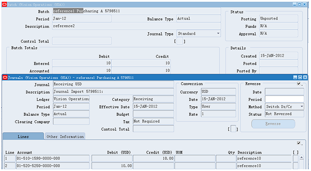
Task: Click the Conversion Date field
Action: coord(218,99)
